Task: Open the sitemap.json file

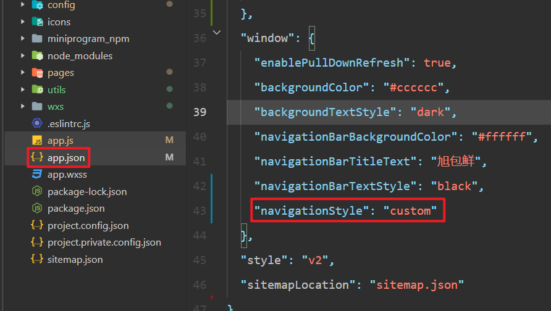Action: 75,259
